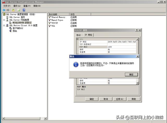Screen dimensions: 167x123
Task: Click left arrow of tree pane scrollbar
Action: (x=3, y=118)
